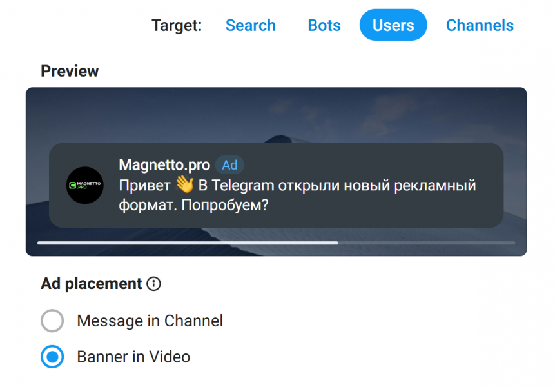Screen dimensions: 555x387
Task: Click the Preview section heading
Action: tap(70, 71)
